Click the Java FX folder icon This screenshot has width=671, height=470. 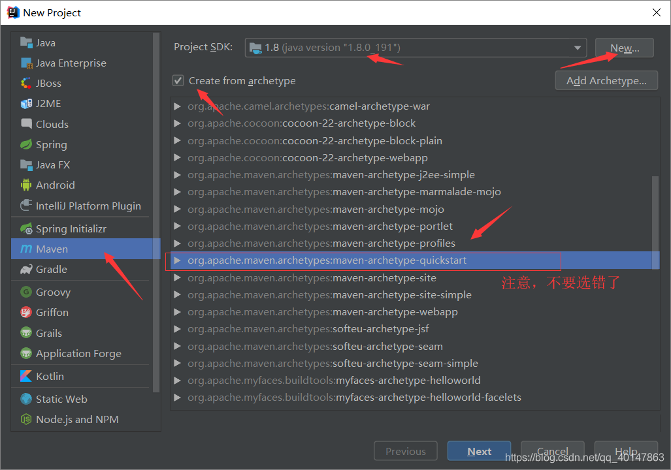click(26, 164)
